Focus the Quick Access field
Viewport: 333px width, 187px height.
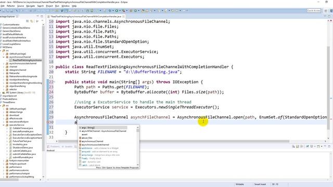point(314,10)
